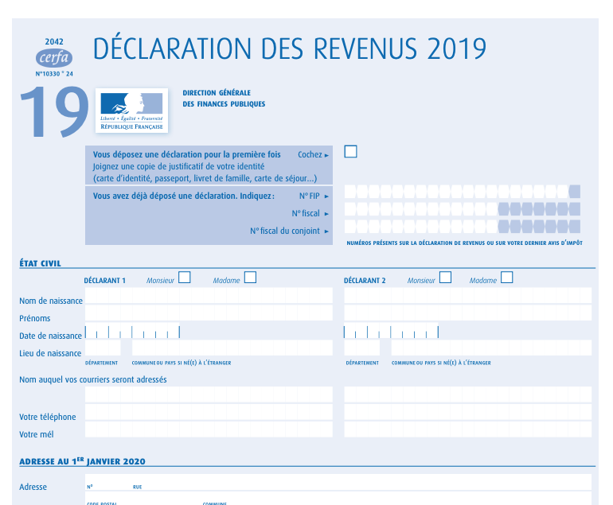Viewport: 613px width, 505px height.
Task: Click the 'N°10330 * 24' form number
Action: [54, 74]
